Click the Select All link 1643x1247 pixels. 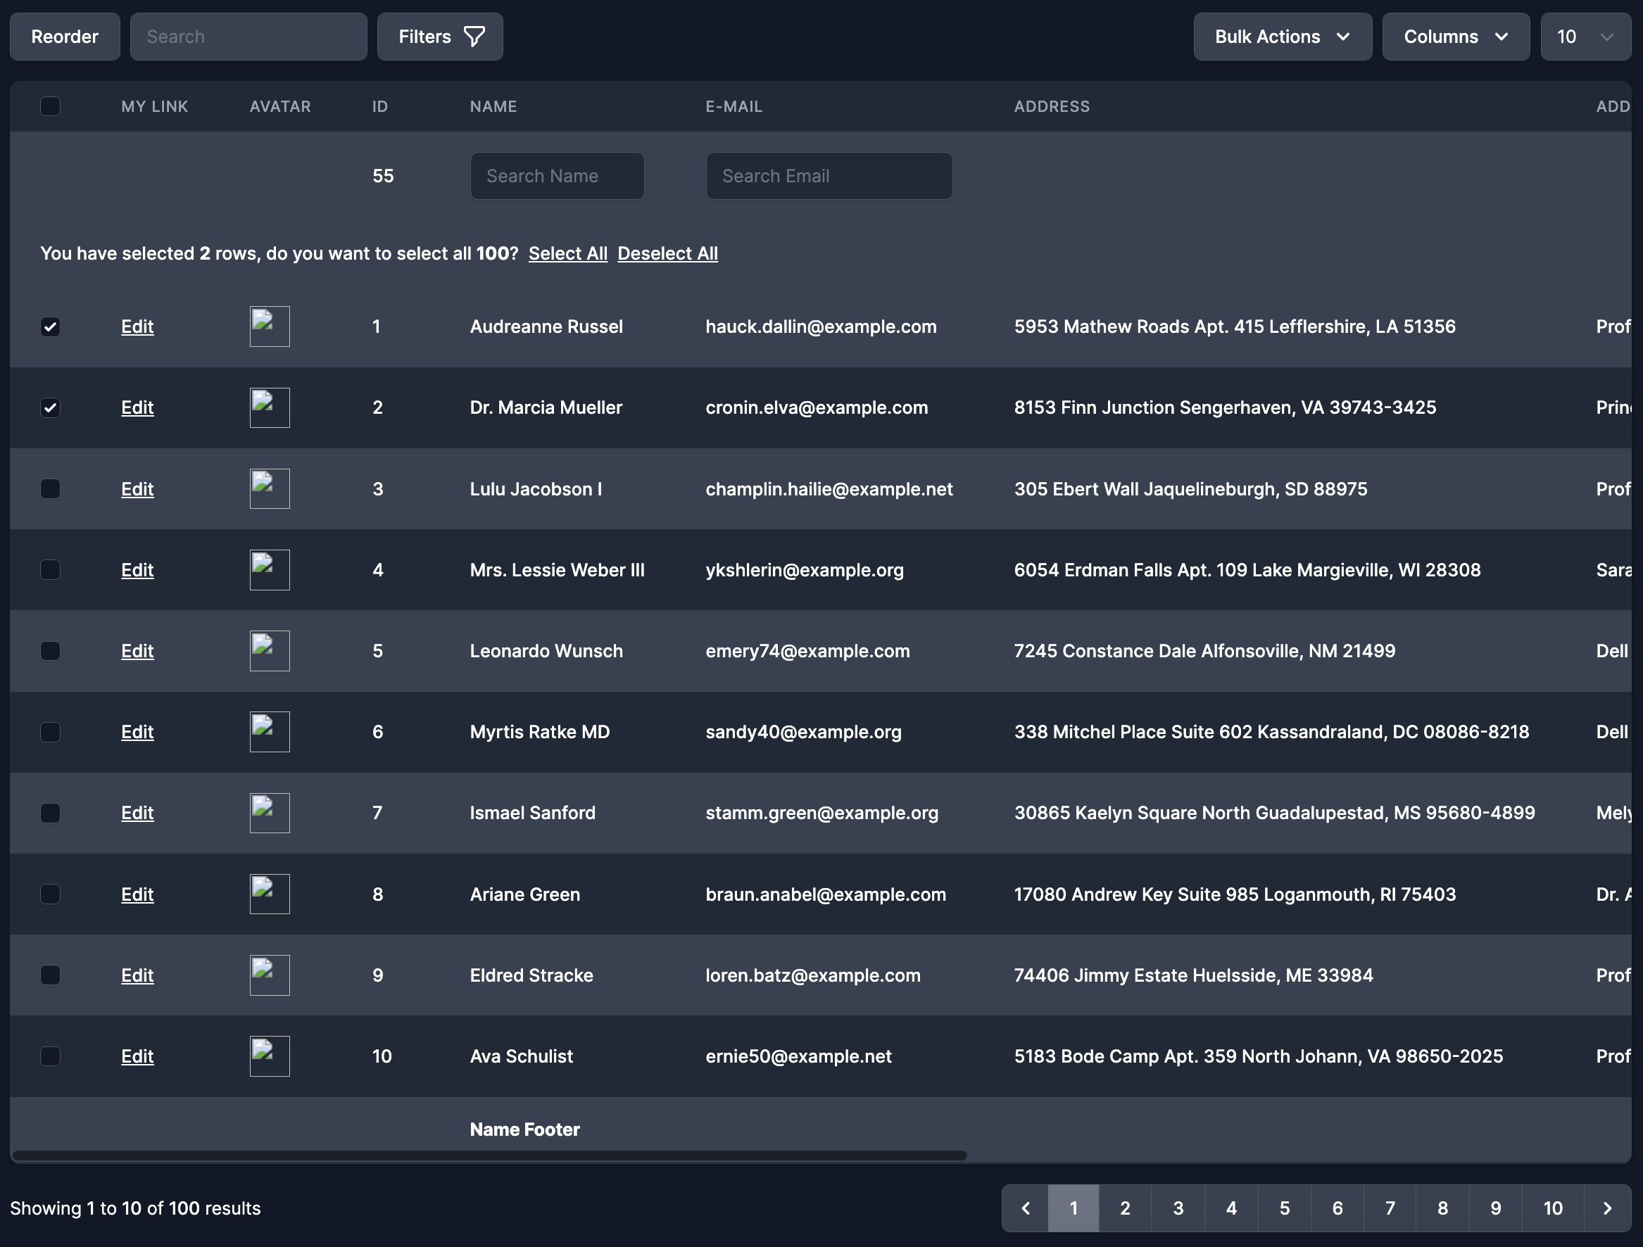[x=567, y=253]
